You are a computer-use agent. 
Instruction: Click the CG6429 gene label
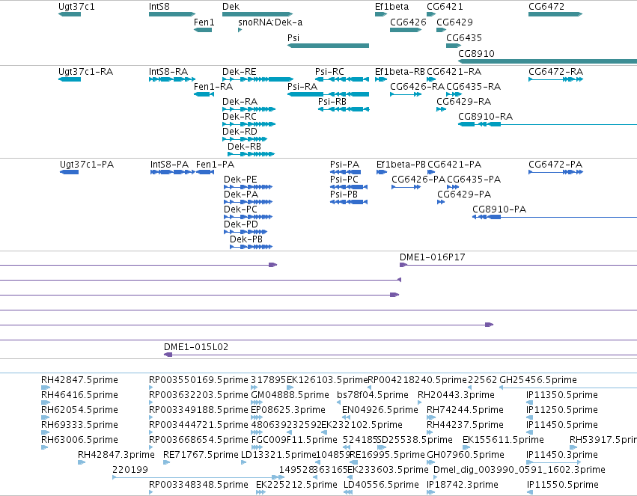click(x=454, y=22)
